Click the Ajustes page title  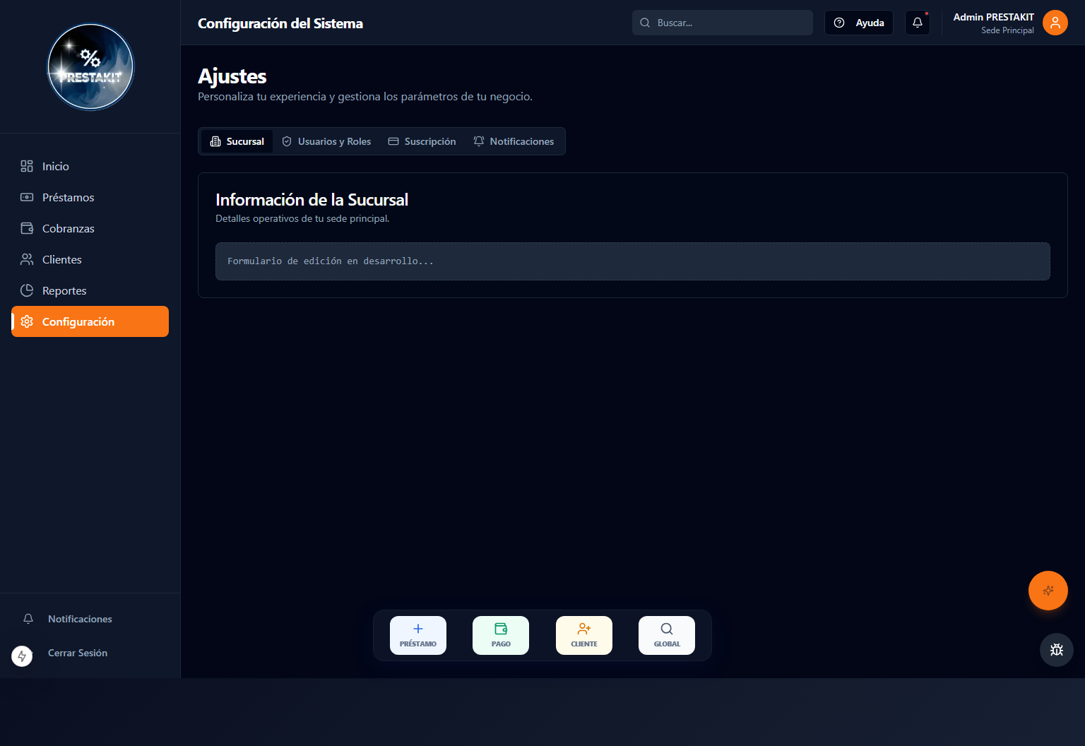coord(232,76)
